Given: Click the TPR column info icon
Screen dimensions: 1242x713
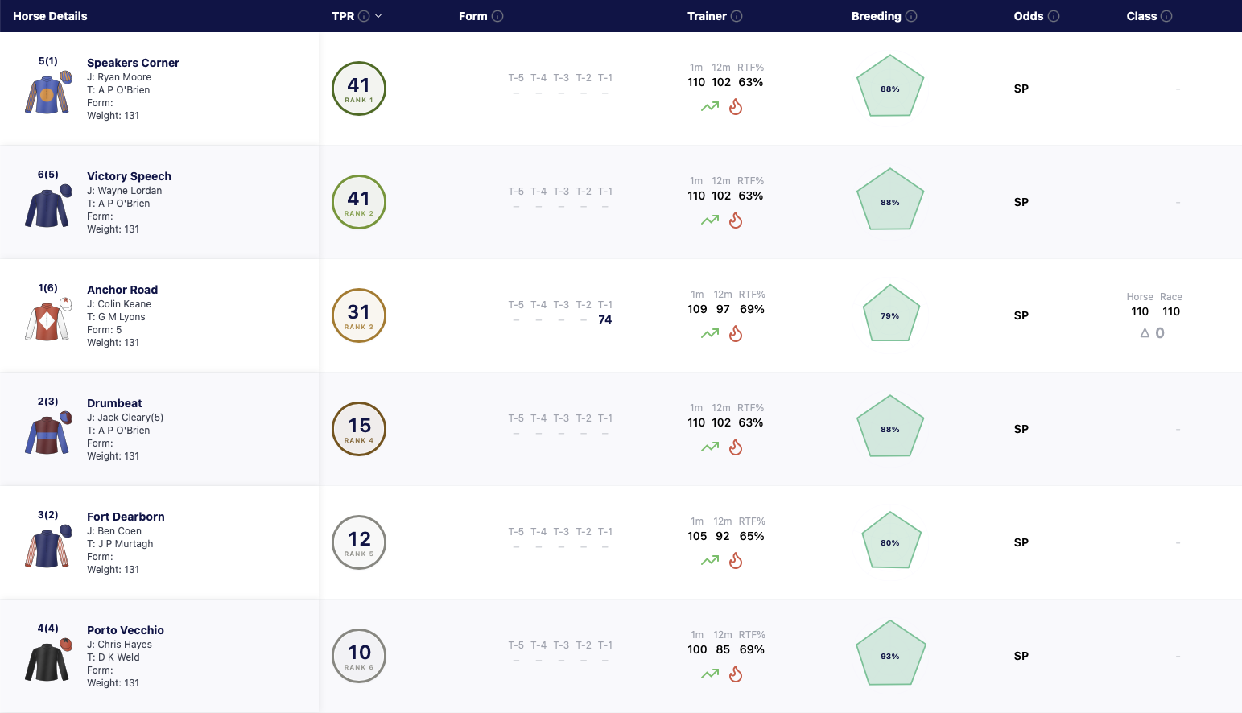Looking at the screenshot, I should coord(364,16).
